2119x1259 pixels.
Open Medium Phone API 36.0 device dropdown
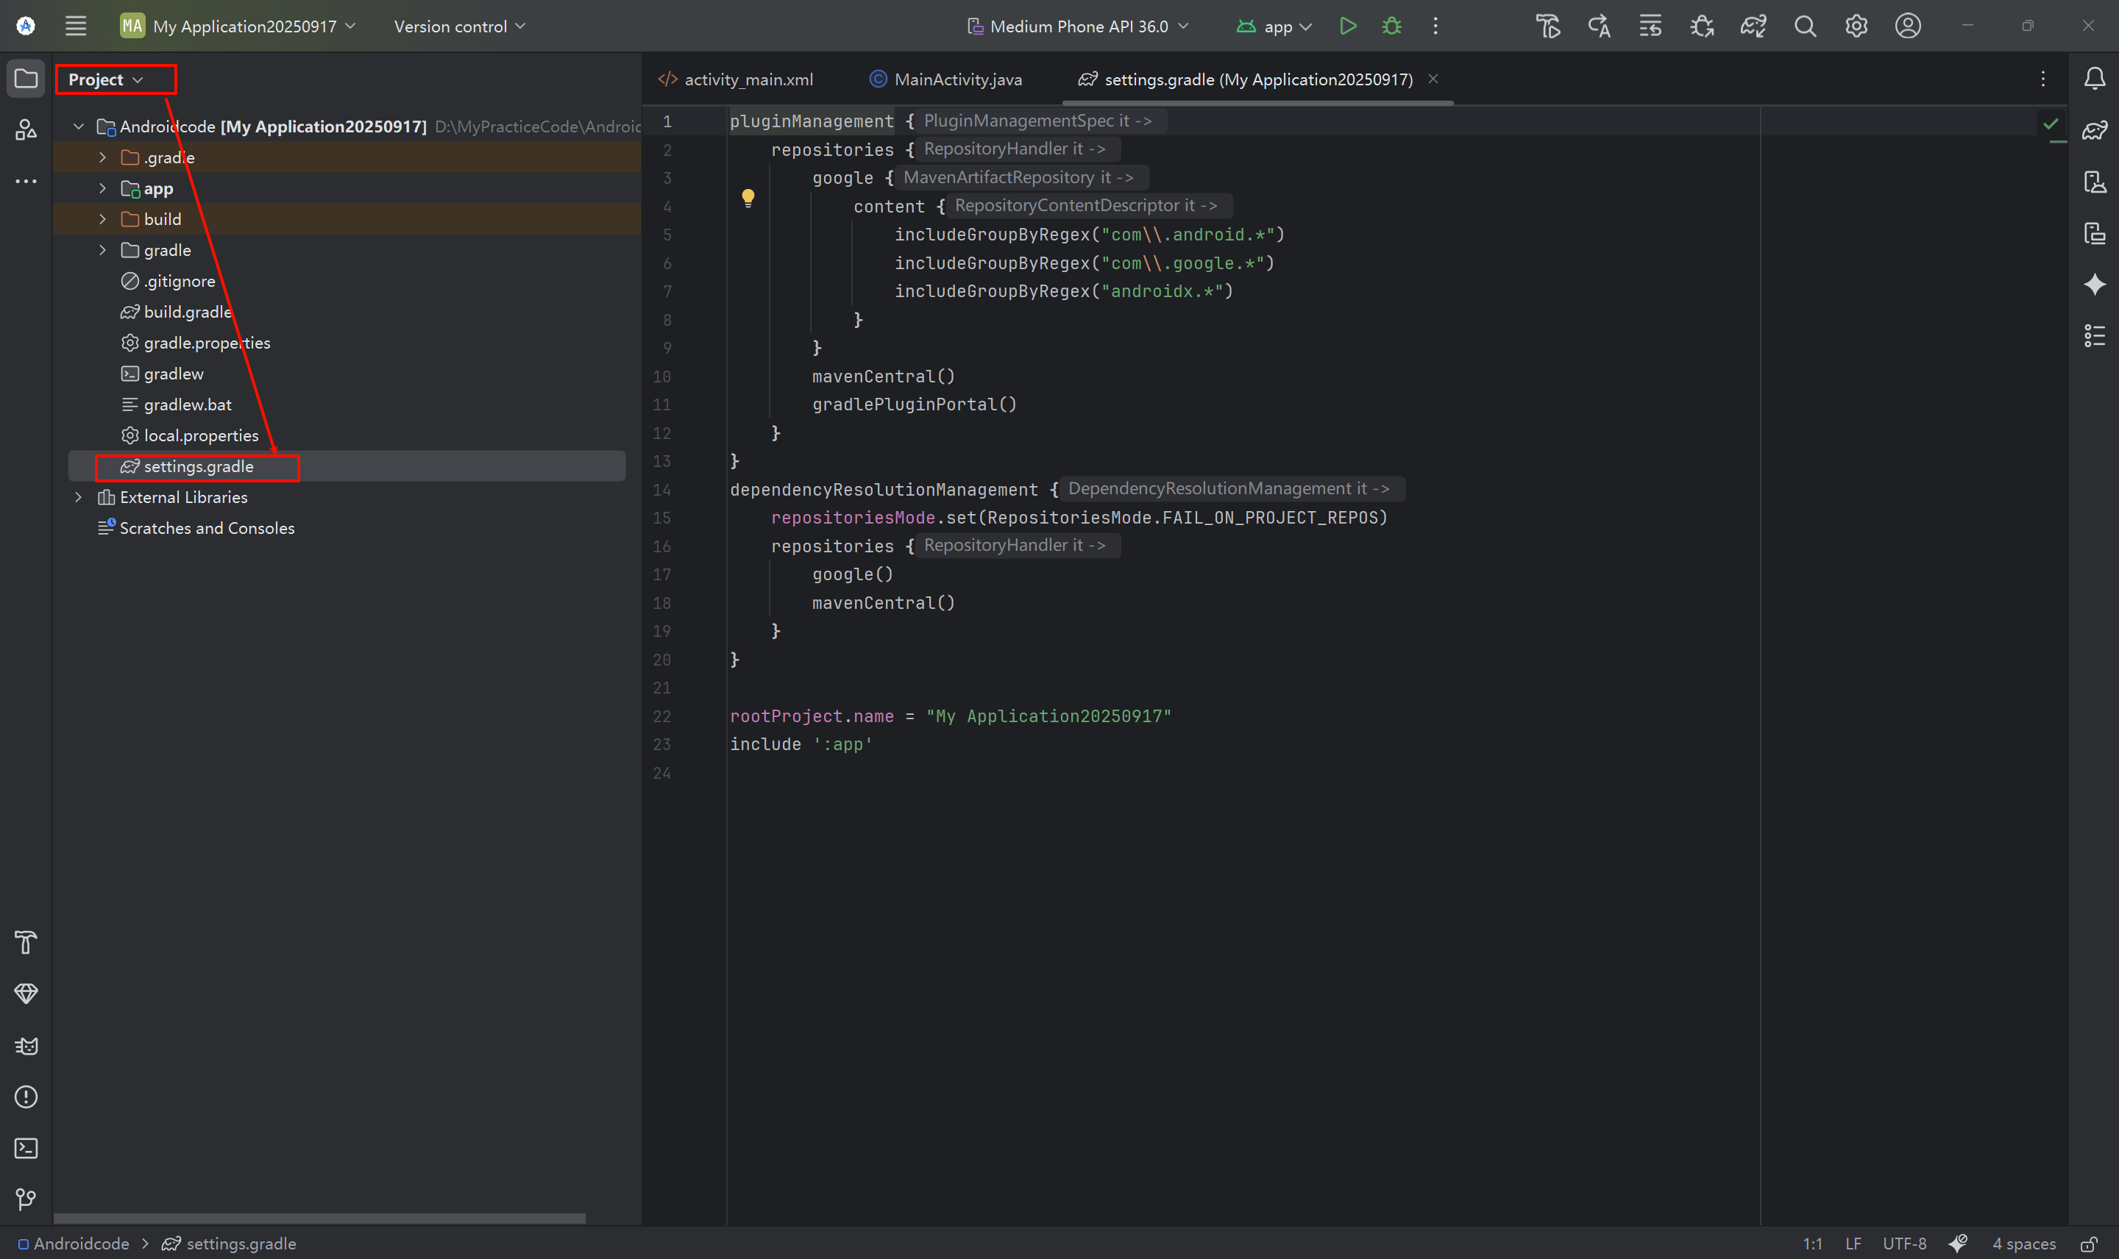click(1078, 26)
